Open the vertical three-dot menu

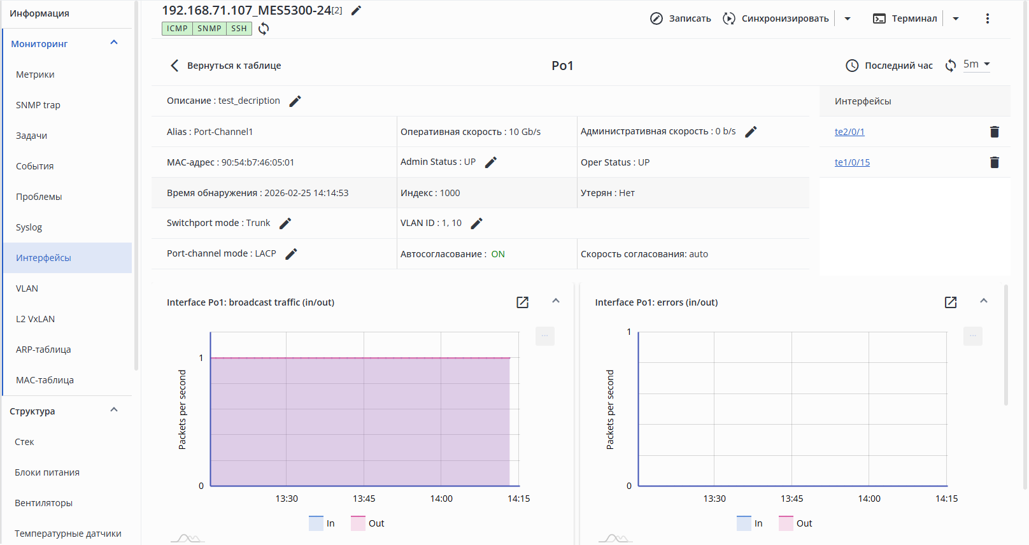(987, 18)
